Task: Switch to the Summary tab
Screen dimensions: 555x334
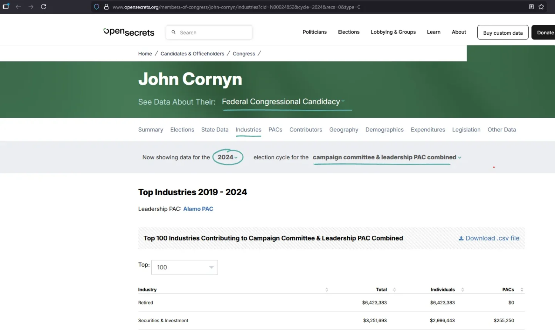Action: coord(151,130)
